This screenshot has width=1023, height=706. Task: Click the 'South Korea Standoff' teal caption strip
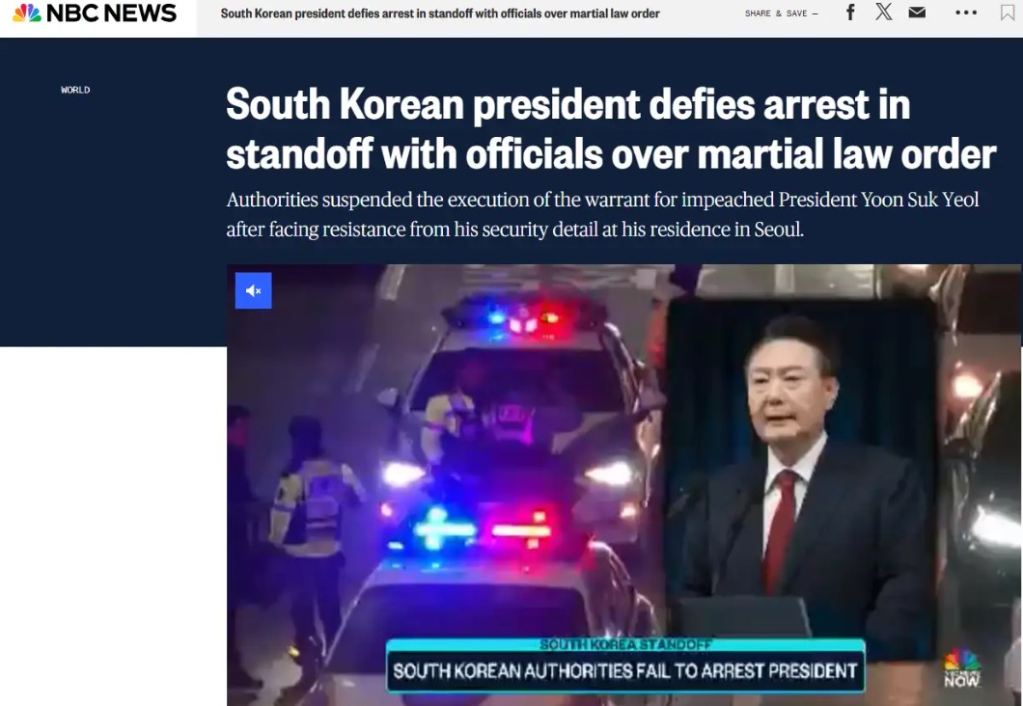coord(625,644)
